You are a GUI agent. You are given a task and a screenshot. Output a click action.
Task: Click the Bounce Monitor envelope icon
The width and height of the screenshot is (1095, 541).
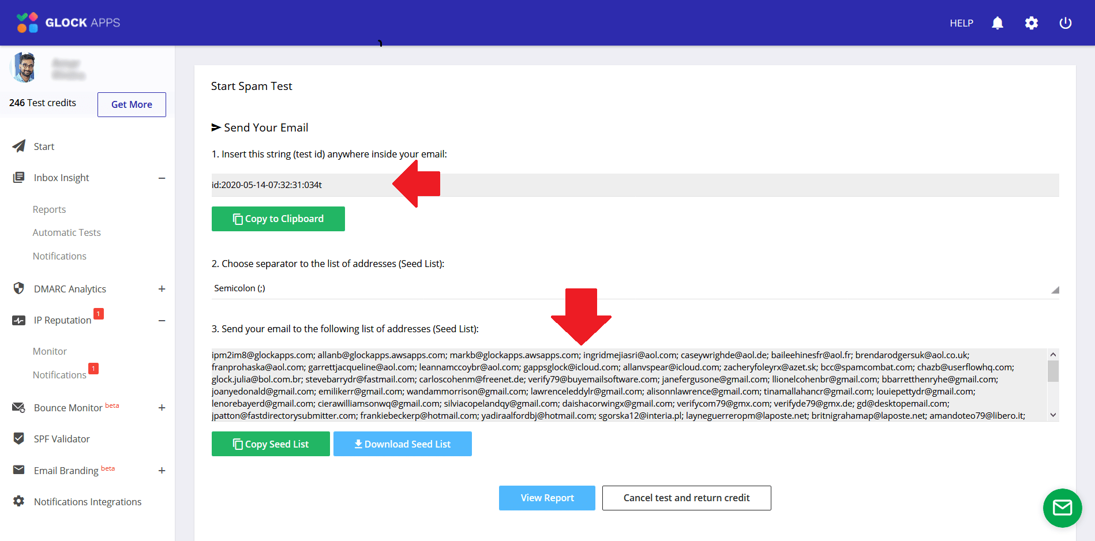click(18, 407)
